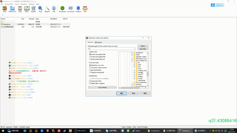Image resolution: width=237 pixels, height=133 pixels.
Task: Open the Favorites menu
Action: [x=24, y=4]
